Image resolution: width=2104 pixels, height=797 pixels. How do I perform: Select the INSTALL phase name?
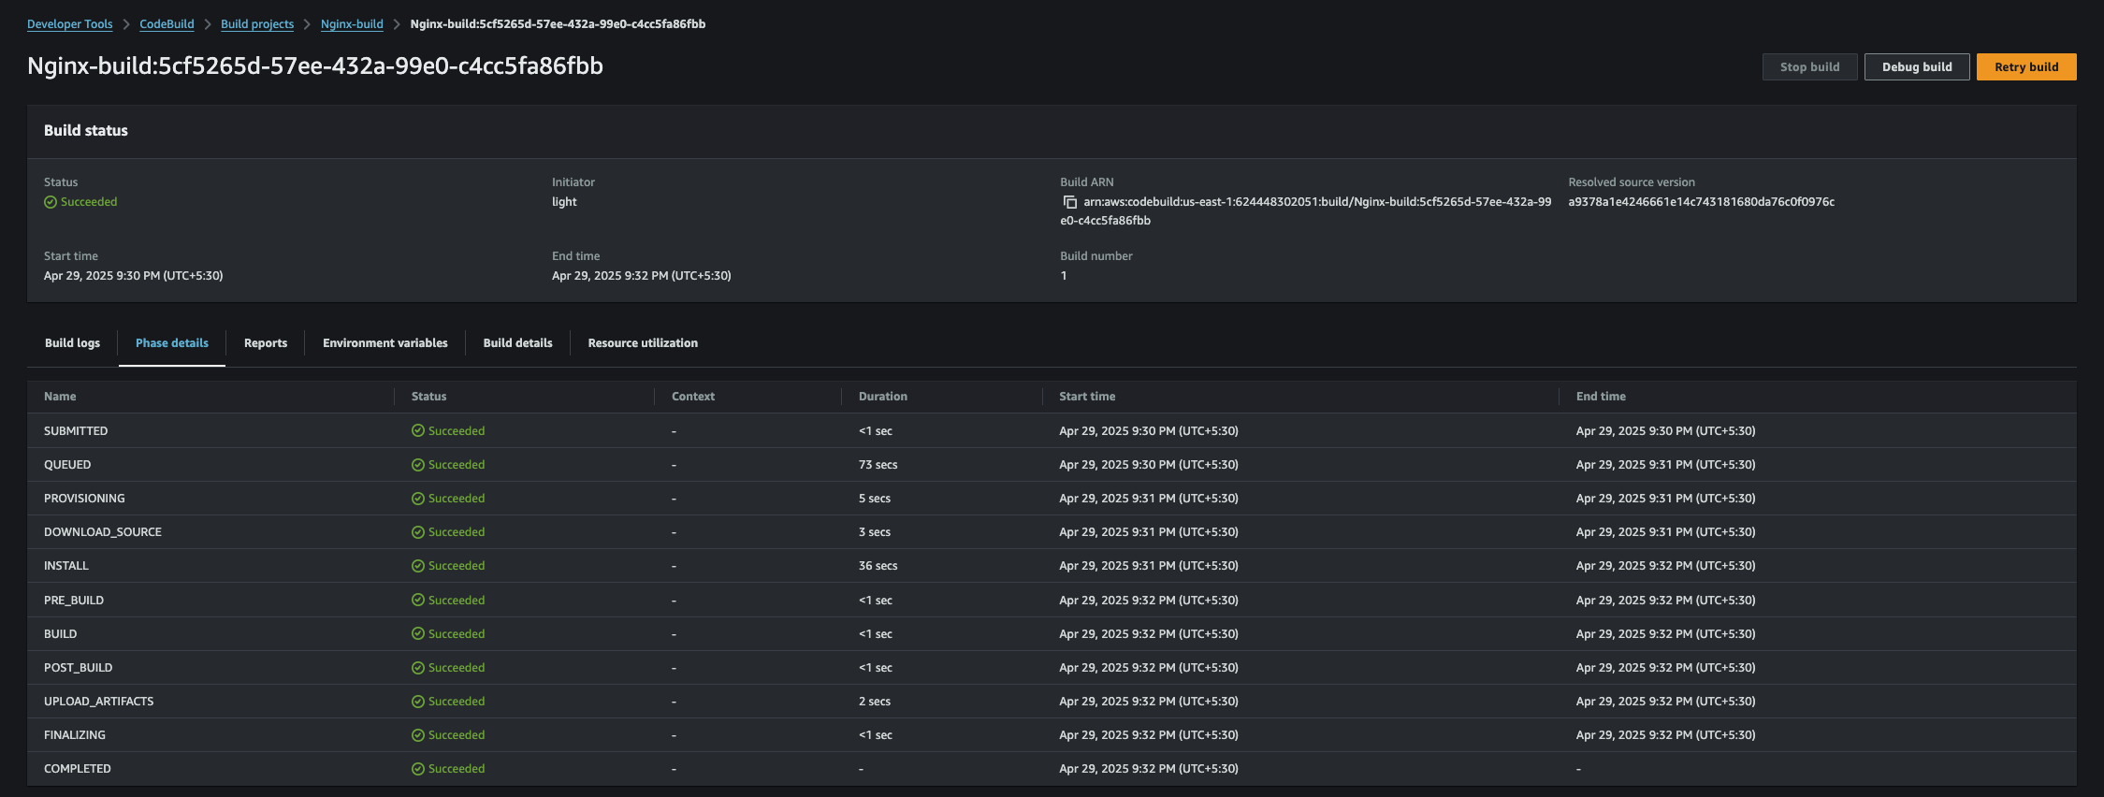[x=66, y=566]
